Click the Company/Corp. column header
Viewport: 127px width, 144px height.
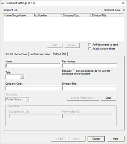coord(76,15)
